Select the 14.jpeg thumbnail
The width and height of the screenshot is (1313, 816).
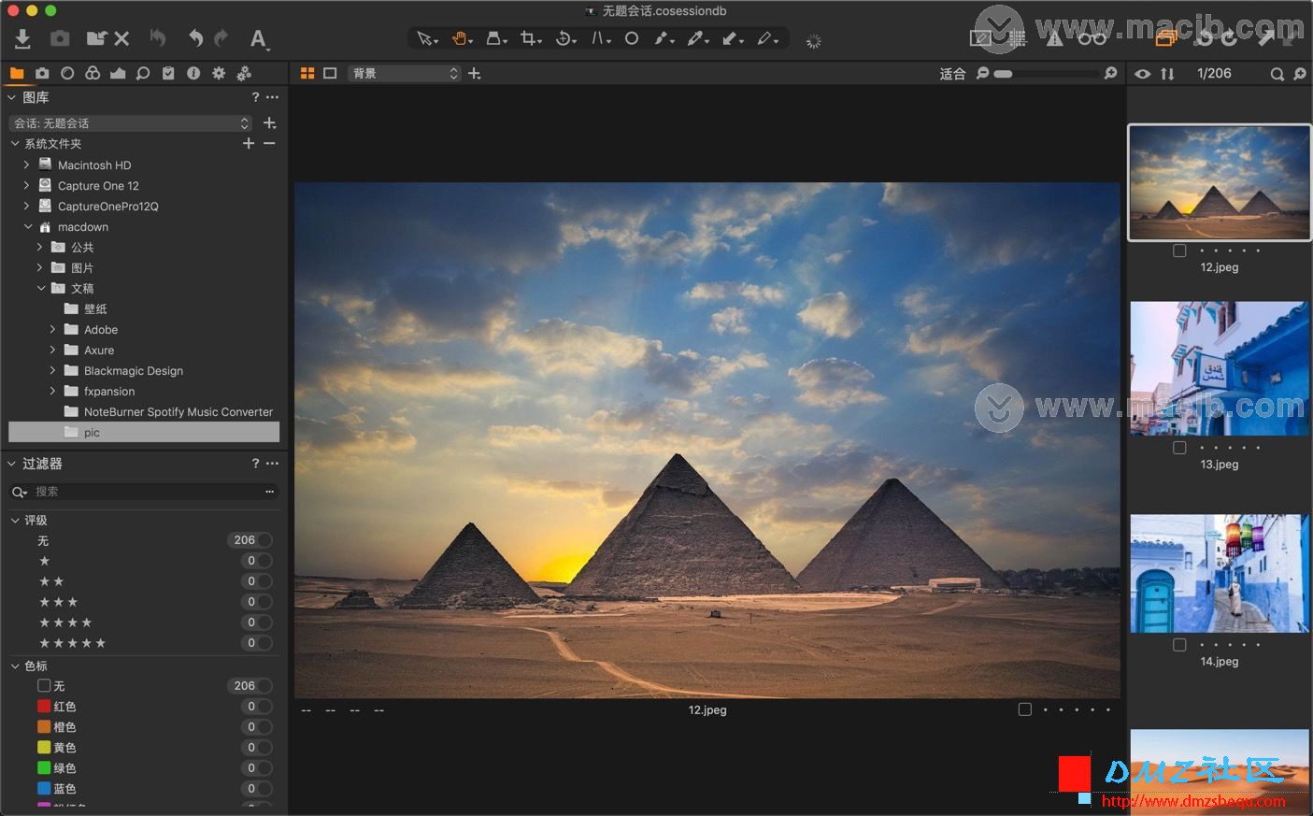[1220, 573]
